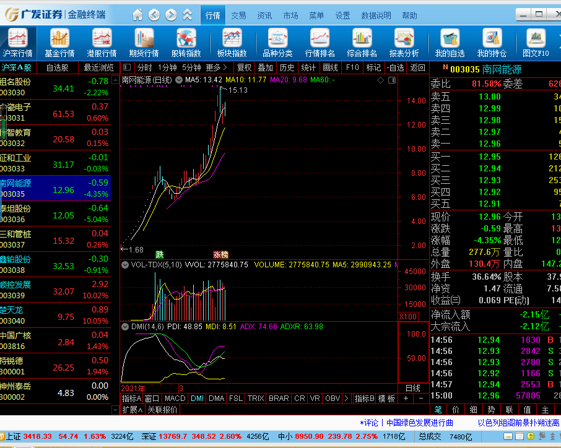The height and width of the screenshot is (448, 561).
Task: Select 楚天龙 003040 stock row
Action: [x=56, y=316]
